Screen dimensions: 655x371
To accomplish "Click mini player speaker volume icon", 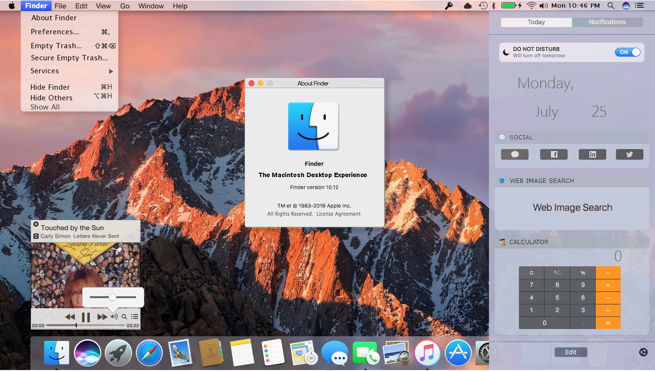I will point(114,317).
